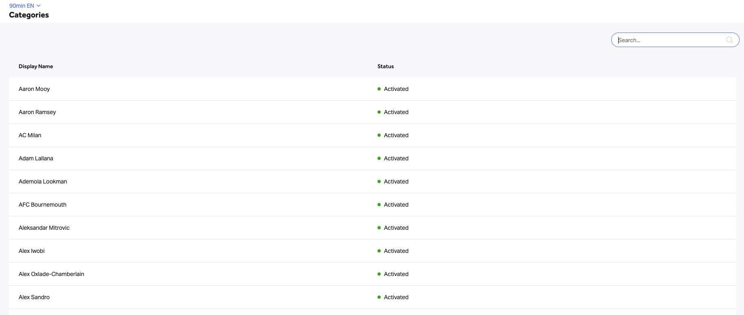Open the Aleksandar Mitrovic category

tap(44, 228)
